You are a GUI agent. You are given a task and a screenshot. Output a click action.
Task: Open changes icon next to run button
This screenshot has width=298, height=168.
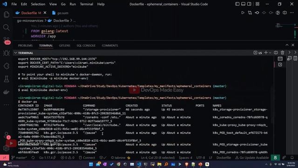tap(250, 13)
